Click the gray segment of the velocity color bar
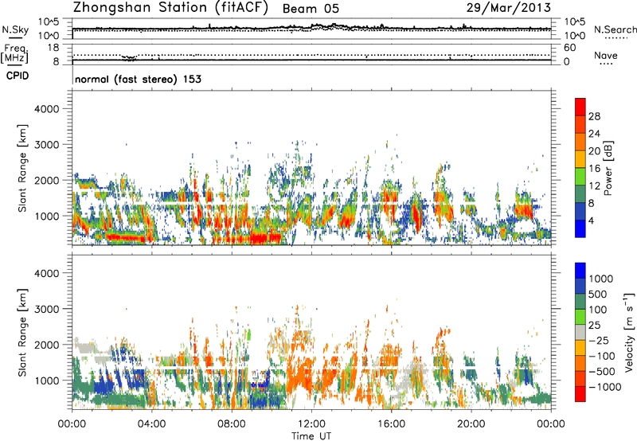Screen dimensions: 637x441 pos(580,332)
